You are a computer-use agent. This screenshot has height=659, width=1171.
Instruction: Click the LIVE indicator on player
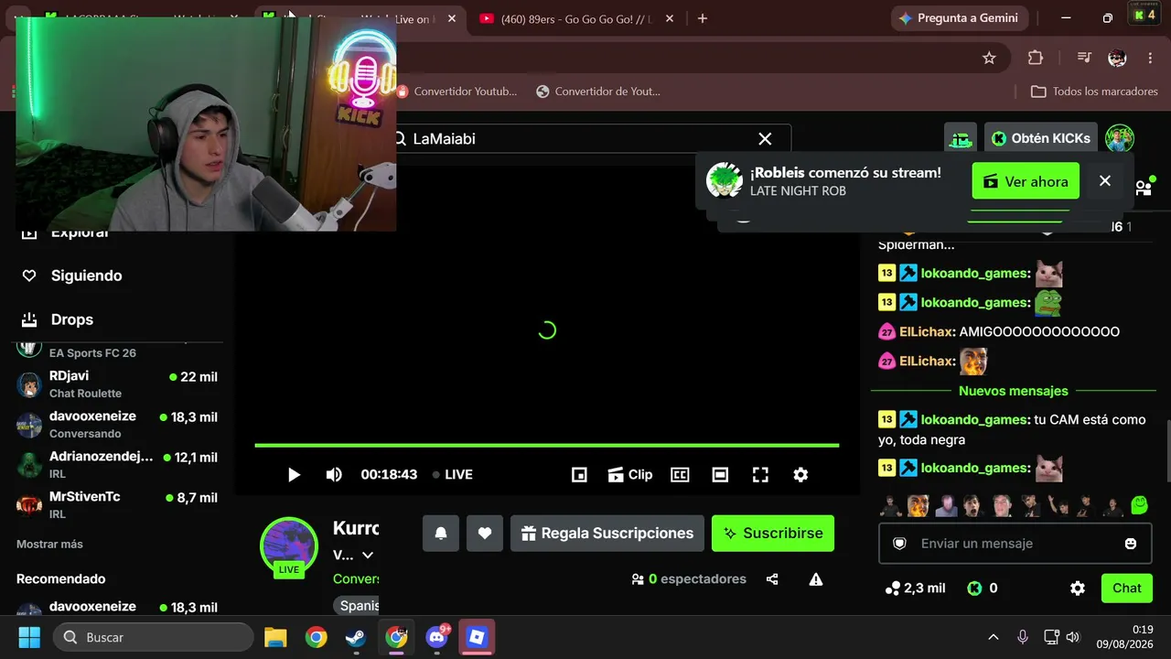click(453, 474)
